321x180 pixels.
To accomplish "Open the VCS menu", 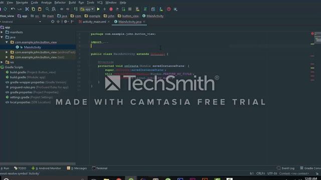I will [100, 2].
